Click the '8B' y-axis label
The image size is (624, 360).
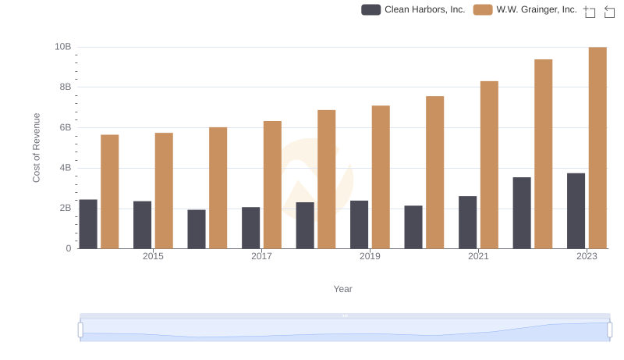point(66,87)
